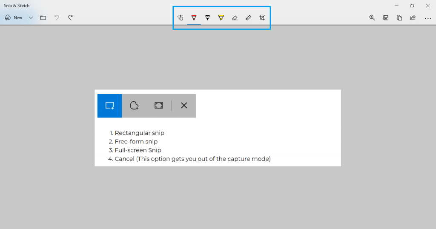
Task: Save the snip with floppy icon
Action: [x=386, y=18]
